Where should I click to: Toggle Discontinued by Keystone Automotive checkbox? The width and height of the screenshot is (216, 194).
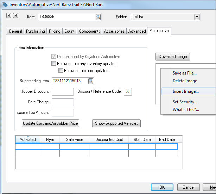[54, 57]
